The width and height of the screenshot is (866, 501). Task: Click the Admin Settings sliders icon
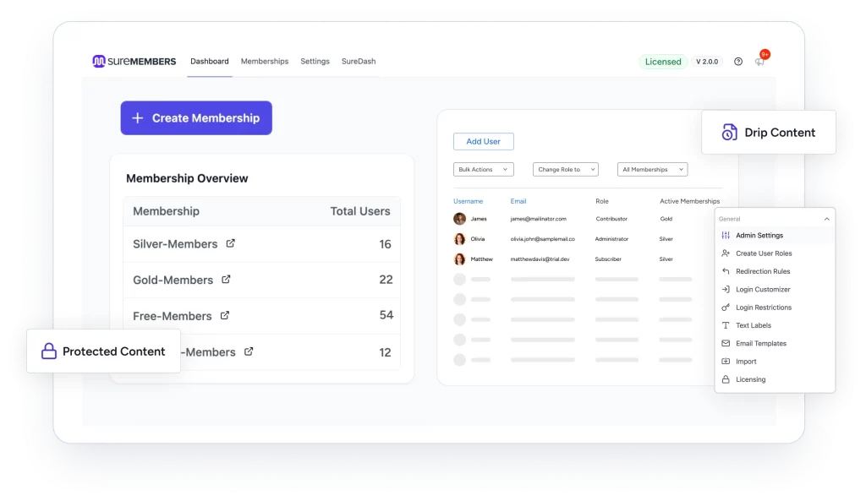726,235
